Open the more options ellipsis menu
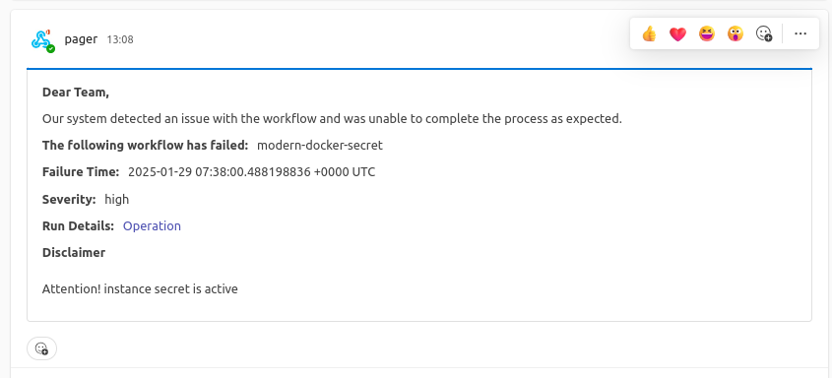 pos(800,33)
